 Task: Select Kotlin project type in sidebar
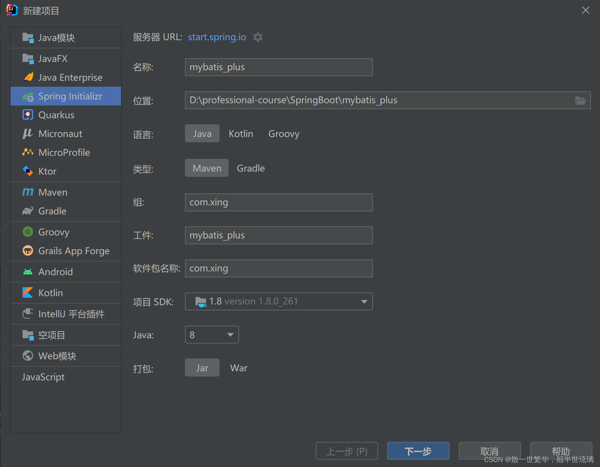[66, 293]
